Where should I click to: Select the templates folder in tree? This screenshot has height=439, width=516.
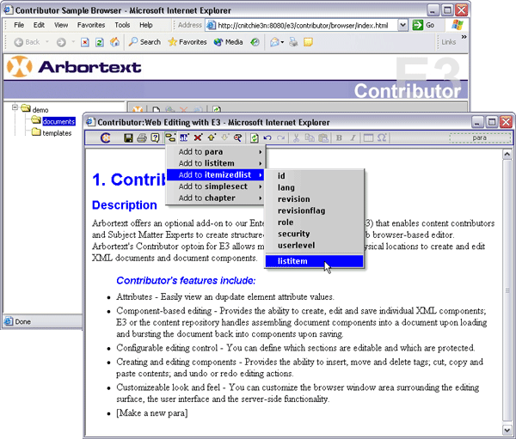coord(57,133)
